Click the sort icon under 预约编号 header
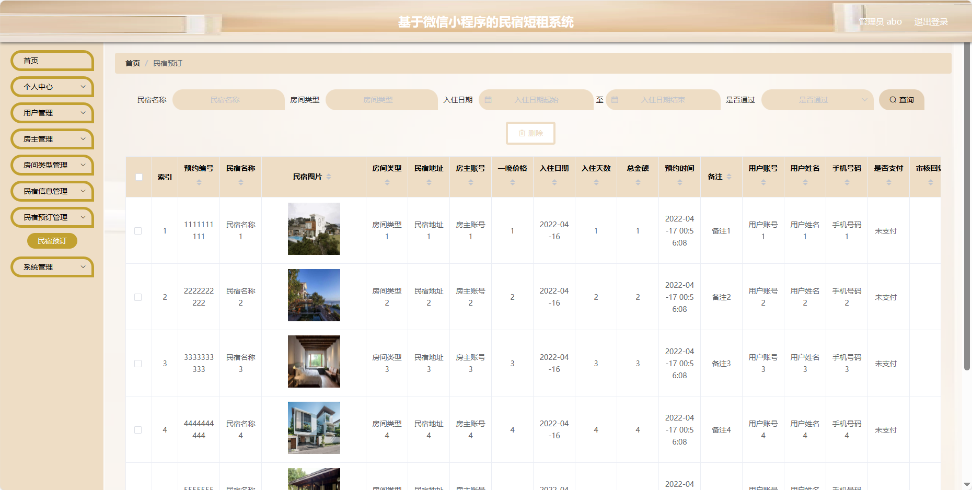Viewport: 972px width, 490px height. click(199, 182)
